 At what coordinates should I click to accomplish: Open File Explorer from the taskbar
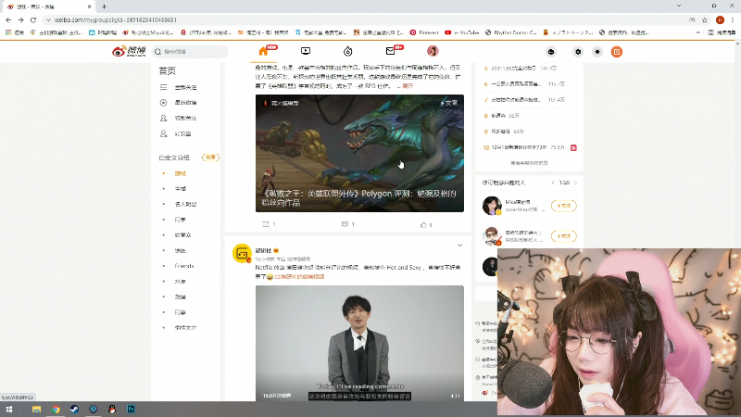click(x=36, y=410)
